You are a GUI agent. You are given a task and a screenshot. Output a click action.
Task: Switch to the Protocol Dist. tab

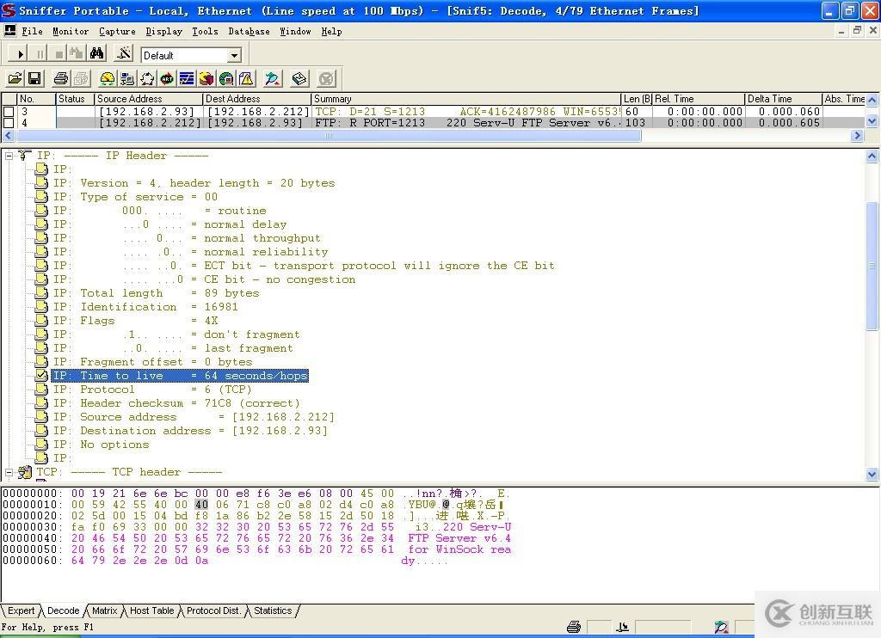[213, 610]
